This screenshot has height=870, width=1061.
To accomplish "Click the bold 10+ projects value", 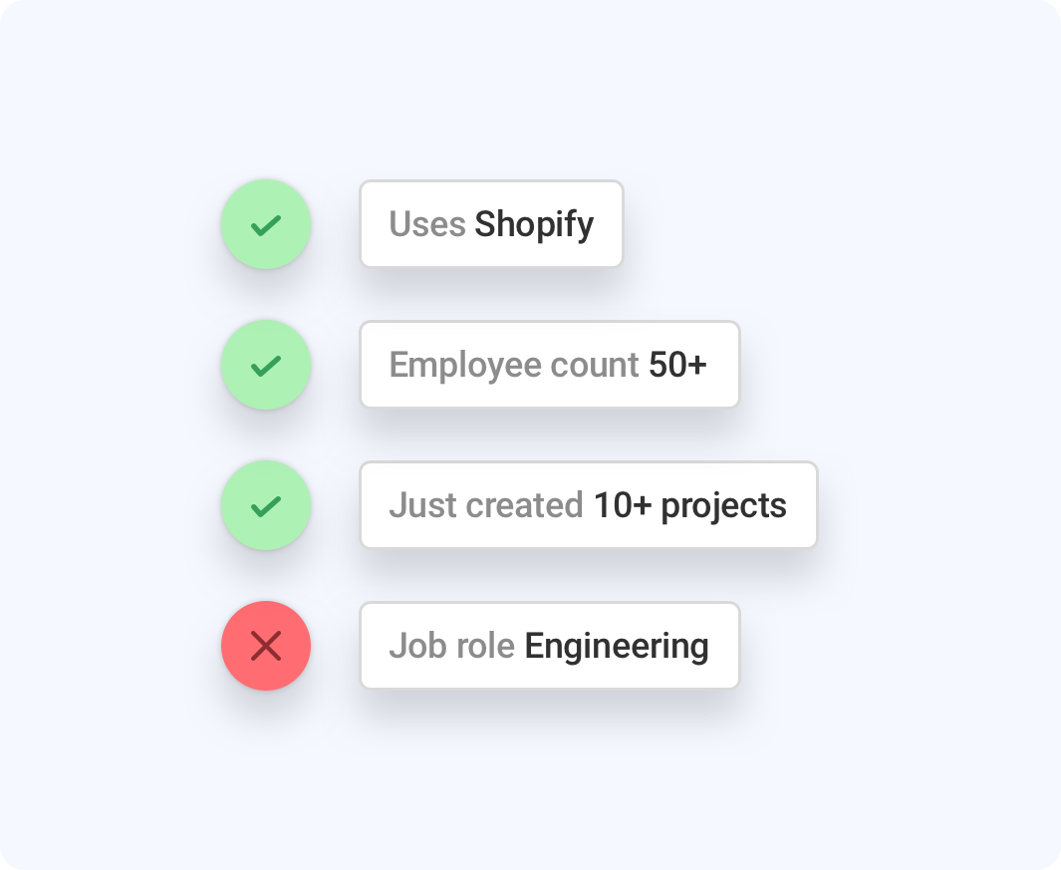I will (x=690, y=505).
